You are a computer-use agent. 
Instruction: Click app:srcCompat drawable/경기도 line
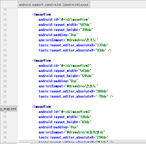(68, 40)
